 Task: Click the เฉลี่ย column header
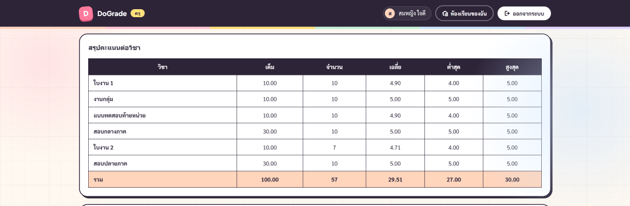[395, 67]
